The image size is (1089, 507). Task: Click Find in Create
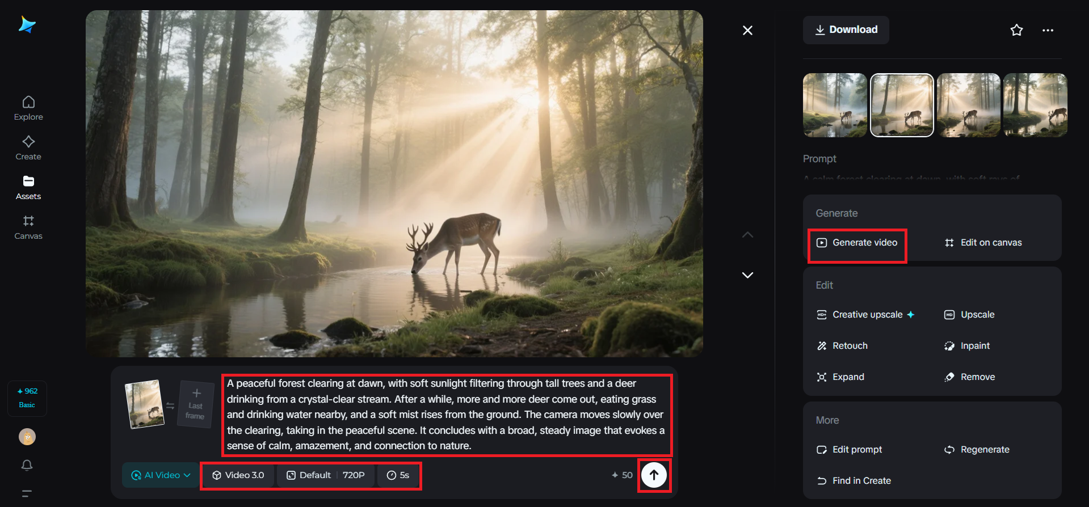pyautogui.click(x=853, y=481)
